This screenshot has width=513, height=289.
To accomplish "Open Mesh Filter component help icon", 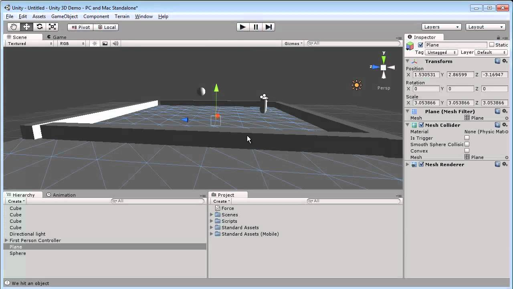I will coord(497,111).
